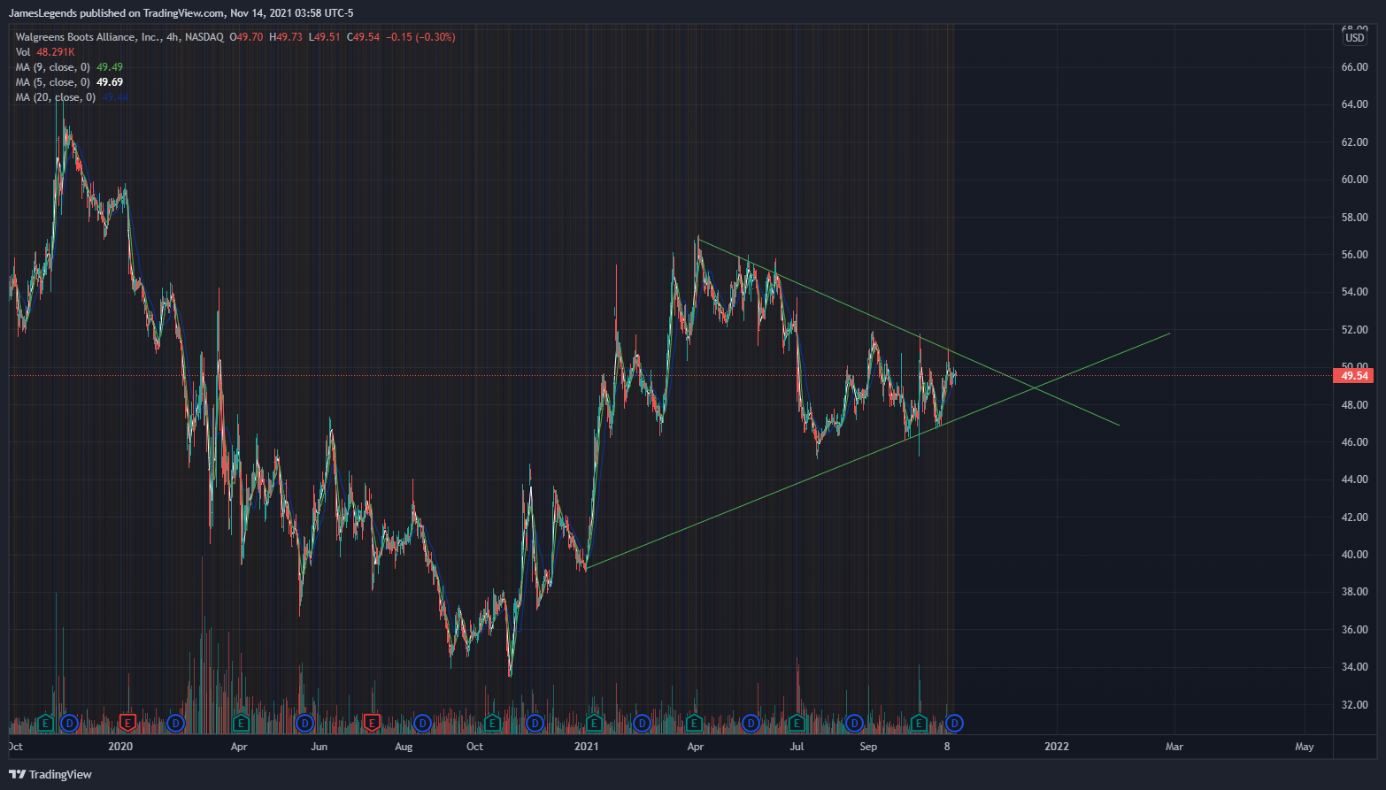Click the USD currency label
Screen dimensions: 1386x790
[1355, 38]
